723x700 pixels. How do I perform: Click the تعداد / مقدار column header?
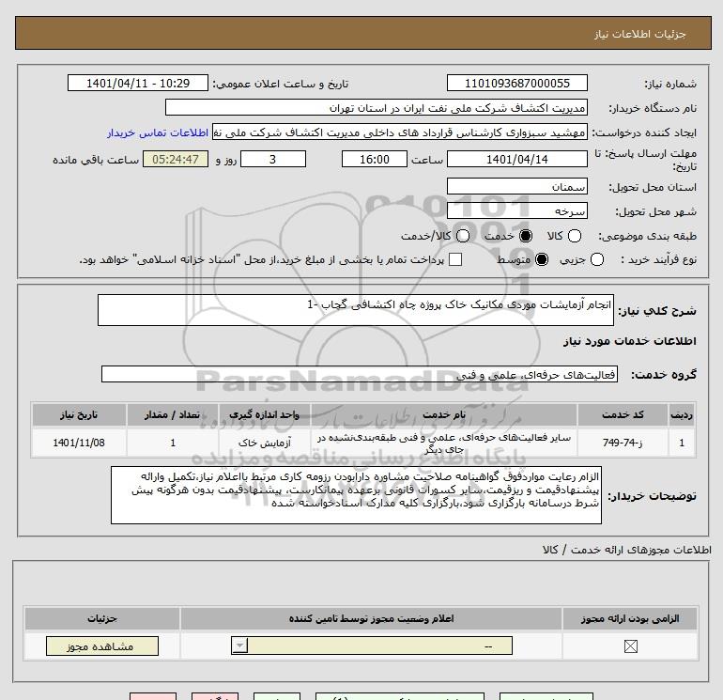173,414
